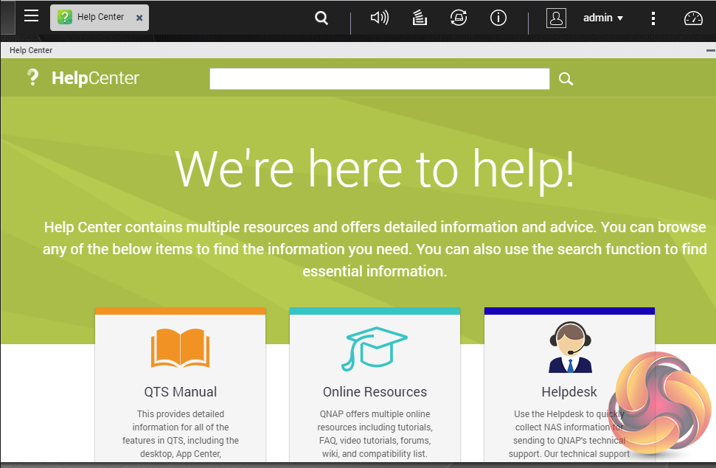Click the Help Center search magnifier
This screenshot has width=716, height=468.
pos(566,79)
